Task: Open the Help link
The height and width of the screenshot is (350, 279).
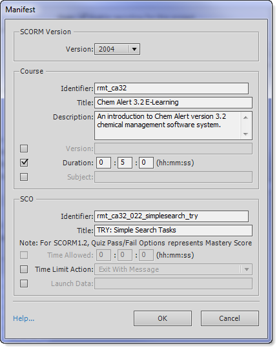Action: pos(24,318)
